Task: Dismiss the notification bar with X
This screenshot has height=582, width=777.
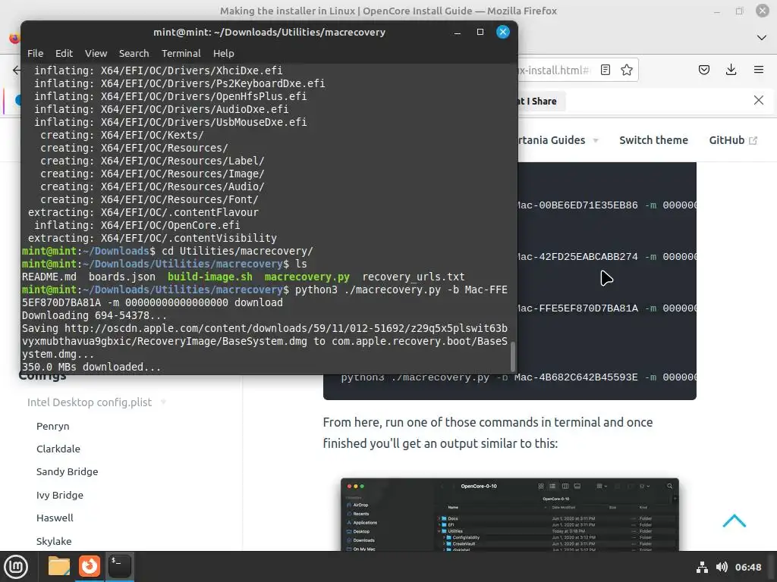Action: [758, 101]
